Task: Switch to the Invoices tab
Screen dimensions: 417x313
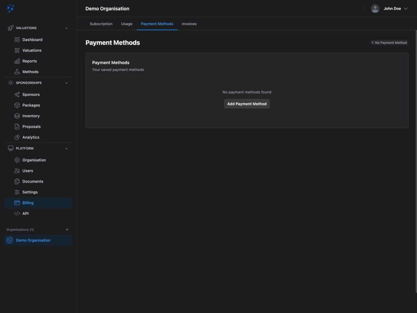Action: pyautogui.click(x=188, y=24)
